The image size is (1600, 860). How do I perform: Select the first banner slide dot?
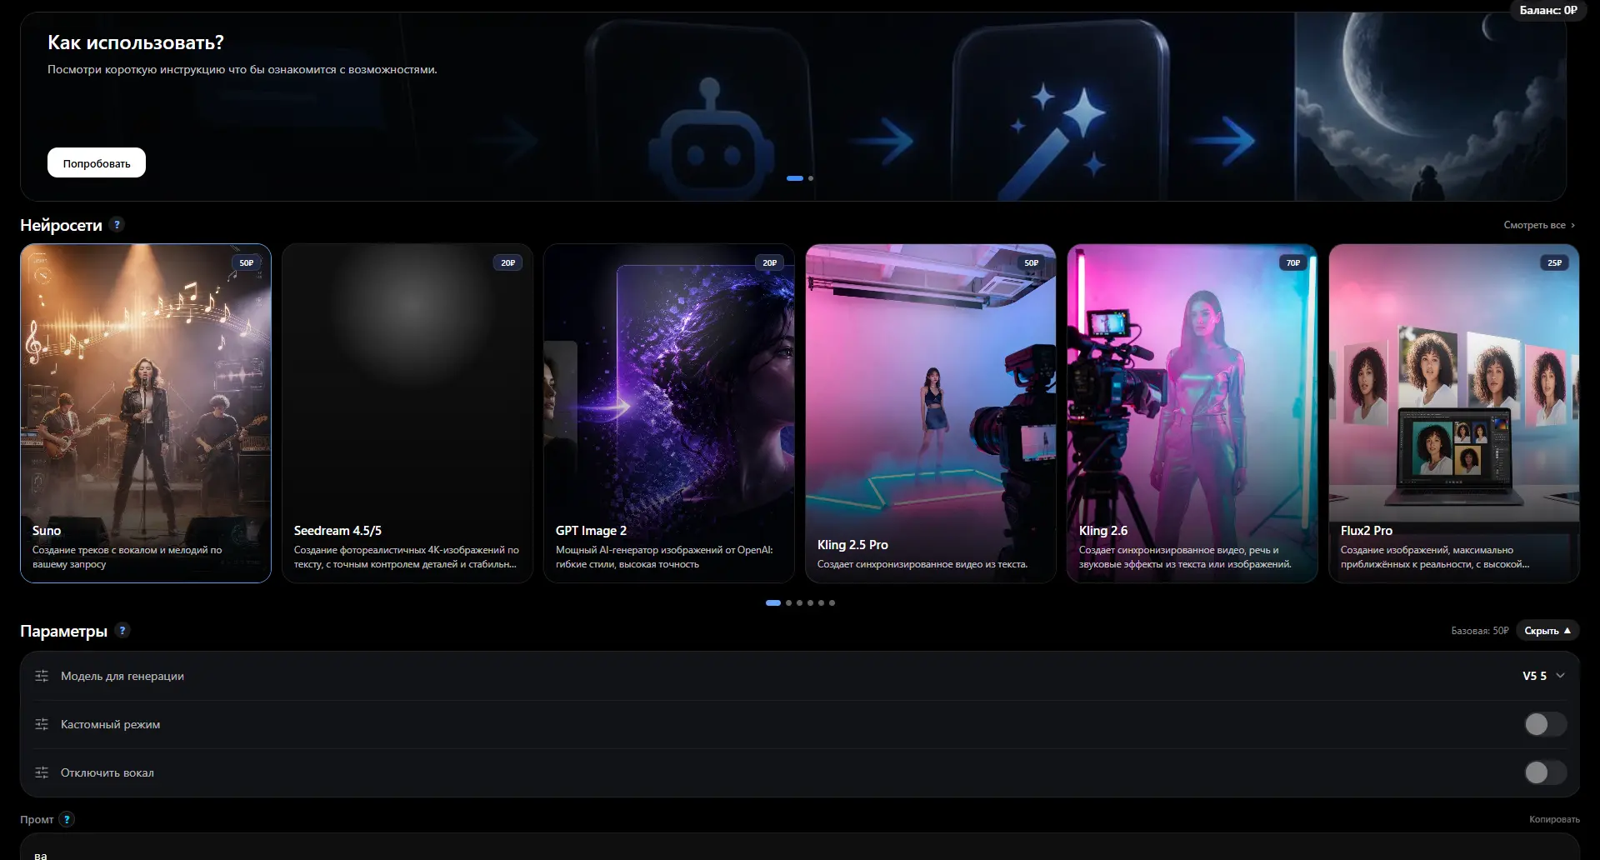click(795, 178)
